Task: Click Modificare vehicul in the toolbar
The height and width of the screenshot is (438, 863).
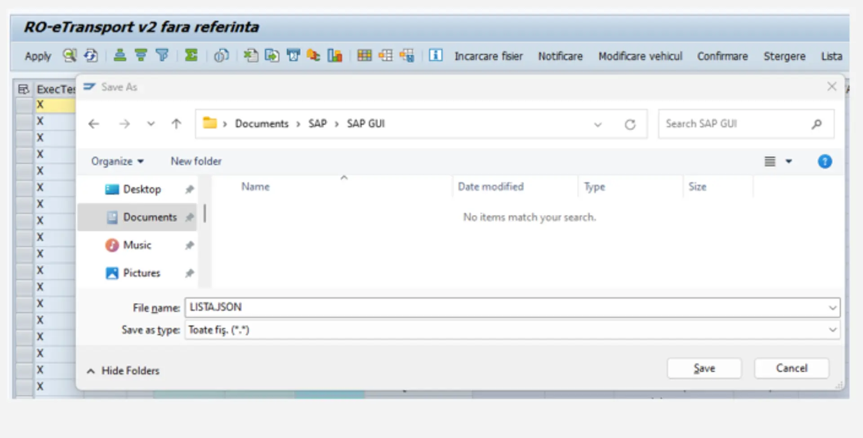Action: coord(640,56)
